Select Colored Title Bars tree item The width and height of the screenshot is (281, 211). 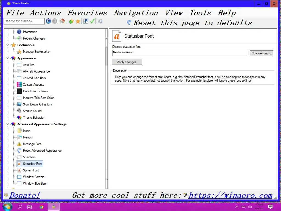coord(34,78)
